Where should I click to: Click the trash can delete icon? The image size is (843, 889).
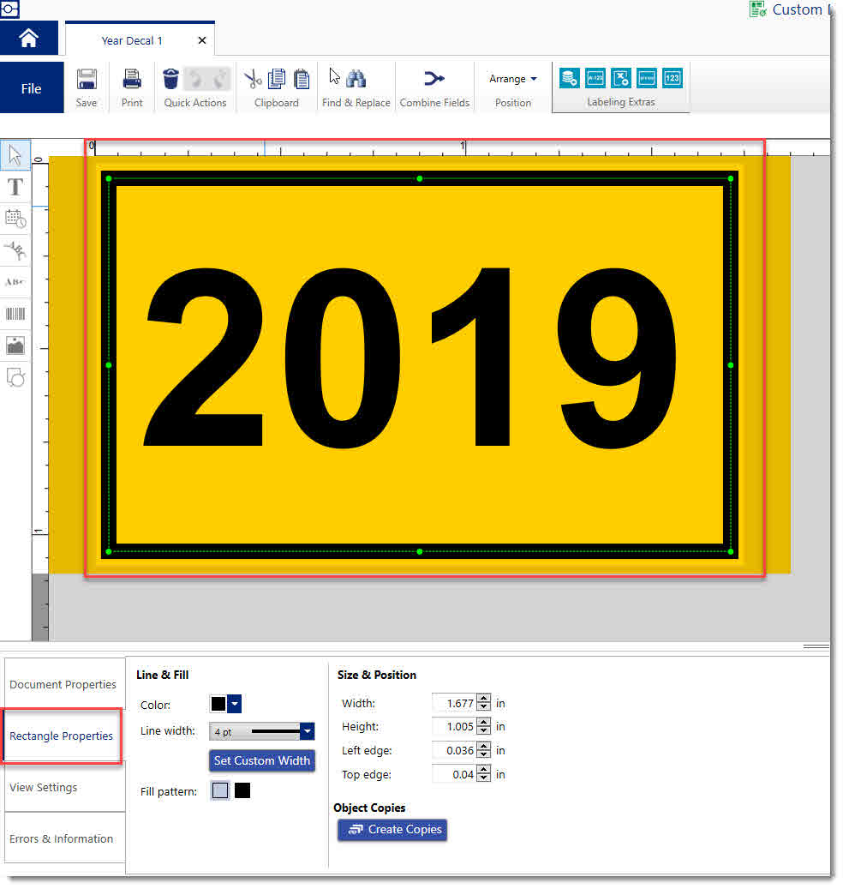tap(171, 80)
